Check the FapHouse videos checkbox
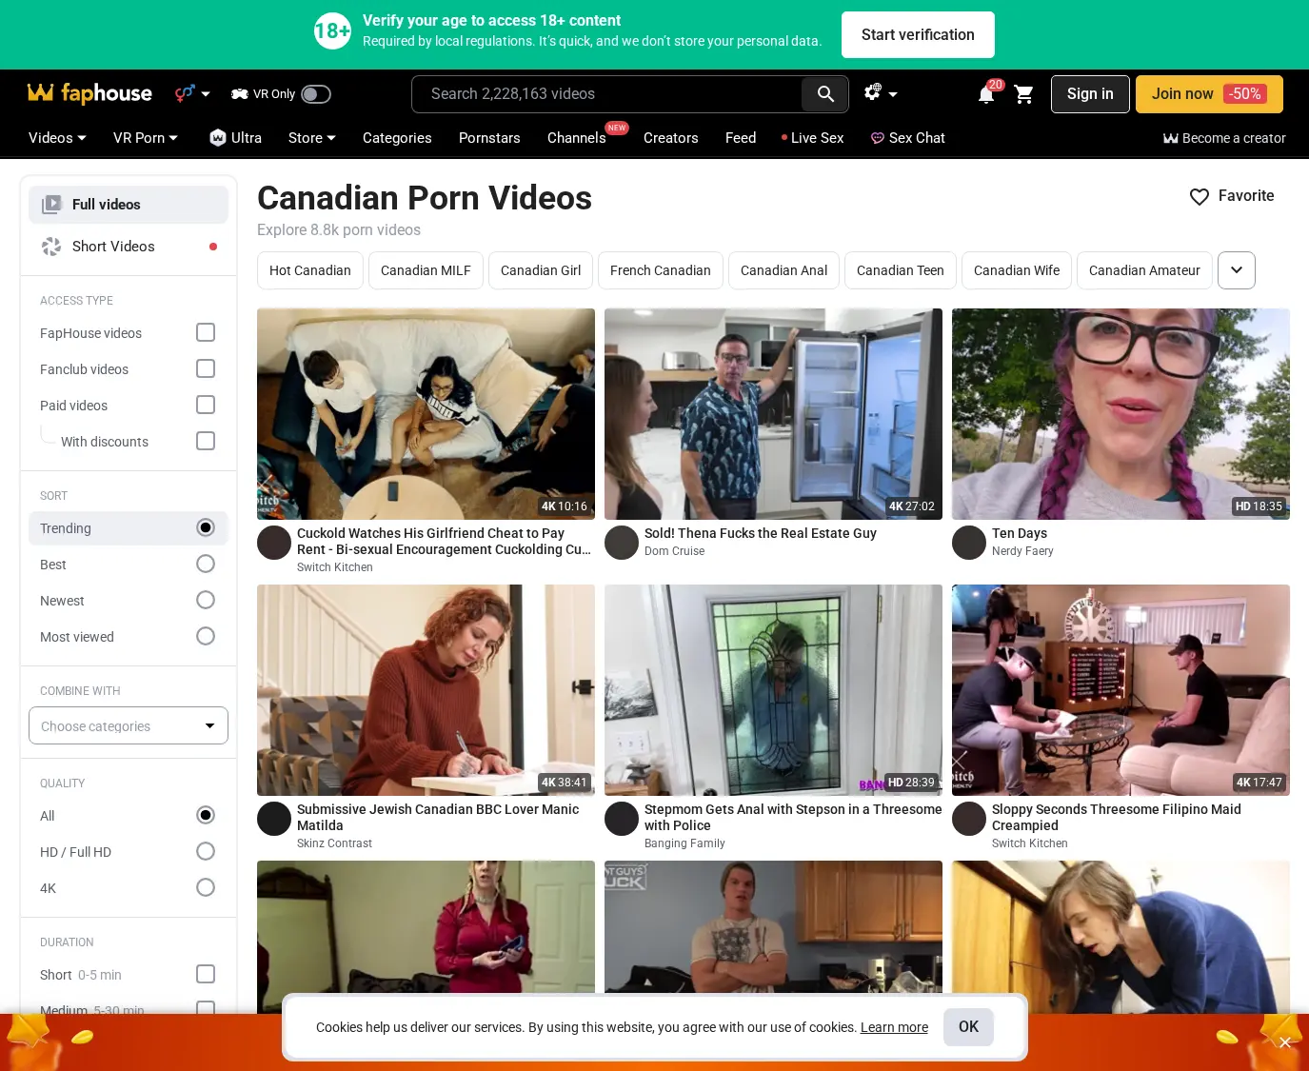 tap(206, 332)
